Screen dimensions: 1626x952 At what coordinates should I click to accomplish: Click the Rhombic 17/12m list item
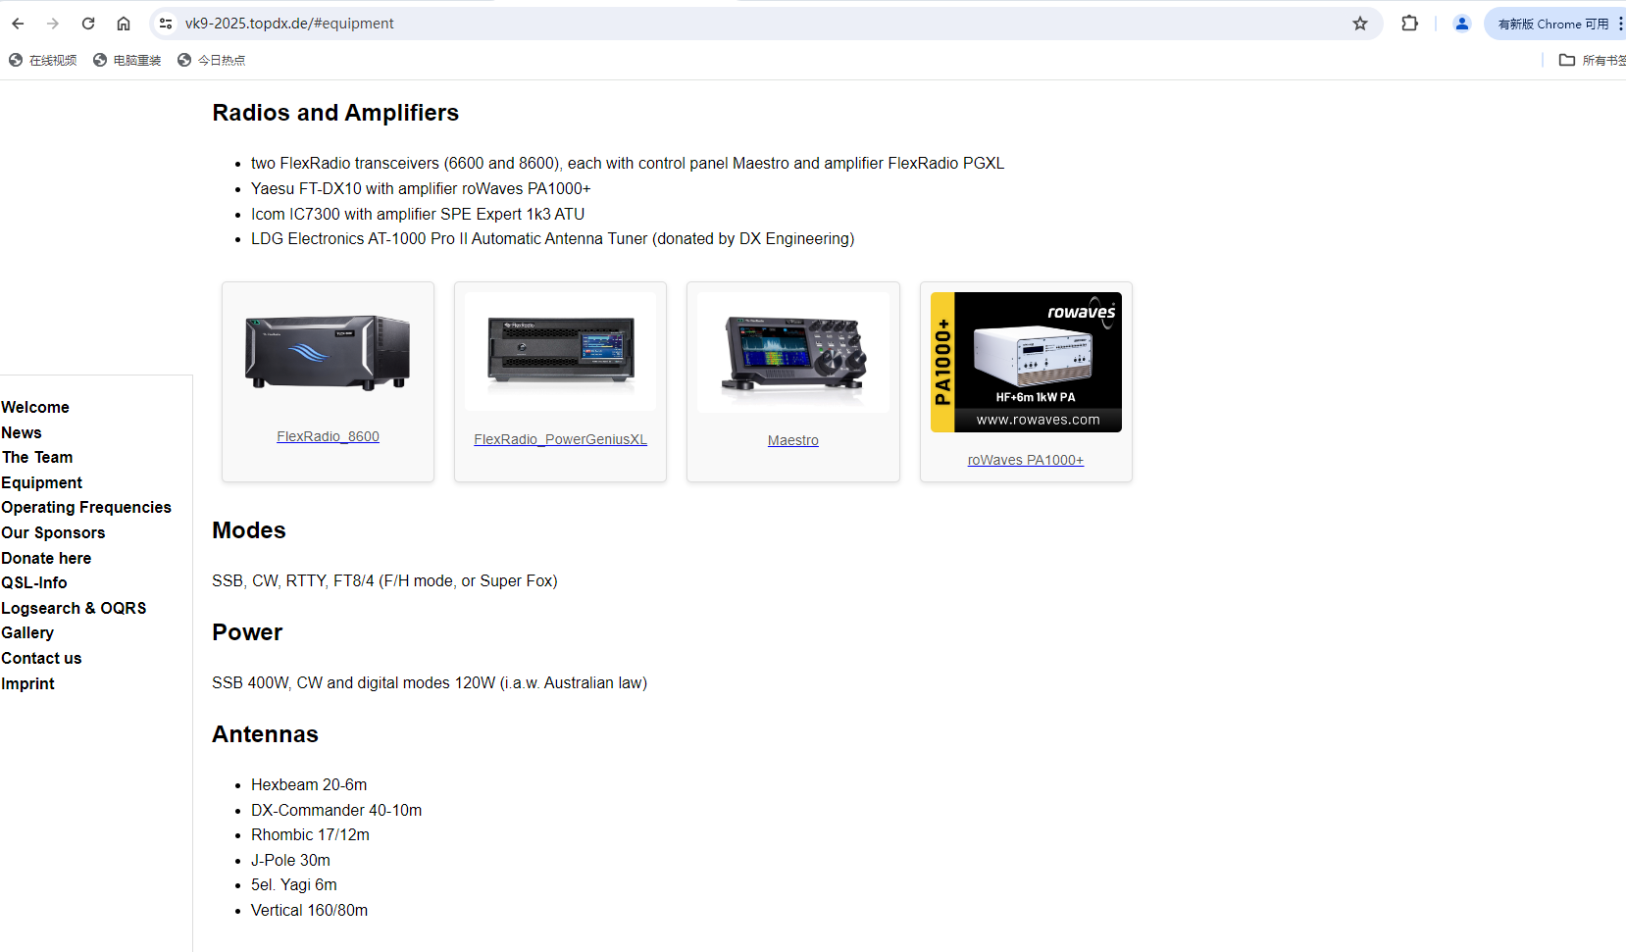pyautogui.click(x=310, y=834)
